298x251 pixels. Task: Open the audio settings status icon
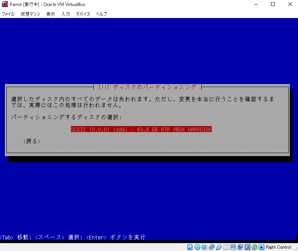click(x=204, y=247)
